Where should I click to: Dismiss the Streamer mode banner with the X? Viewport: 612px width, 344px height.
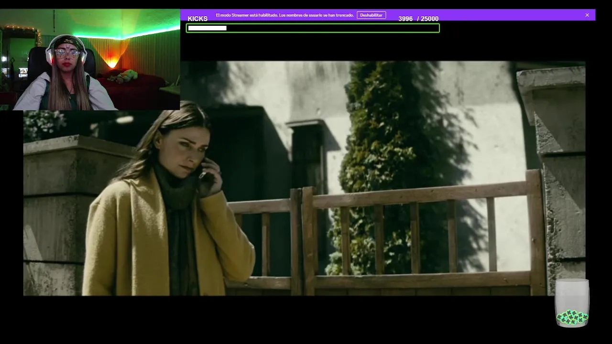pyautogui.click(x=587, y=15)
